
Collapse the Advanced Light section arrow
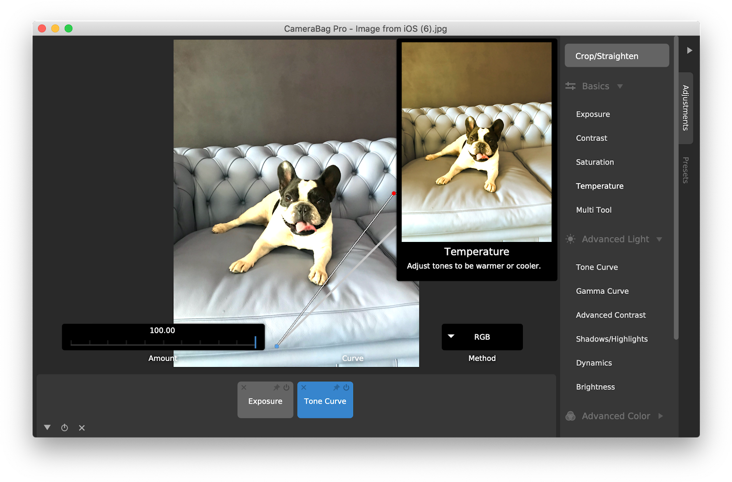pos(659,239)
